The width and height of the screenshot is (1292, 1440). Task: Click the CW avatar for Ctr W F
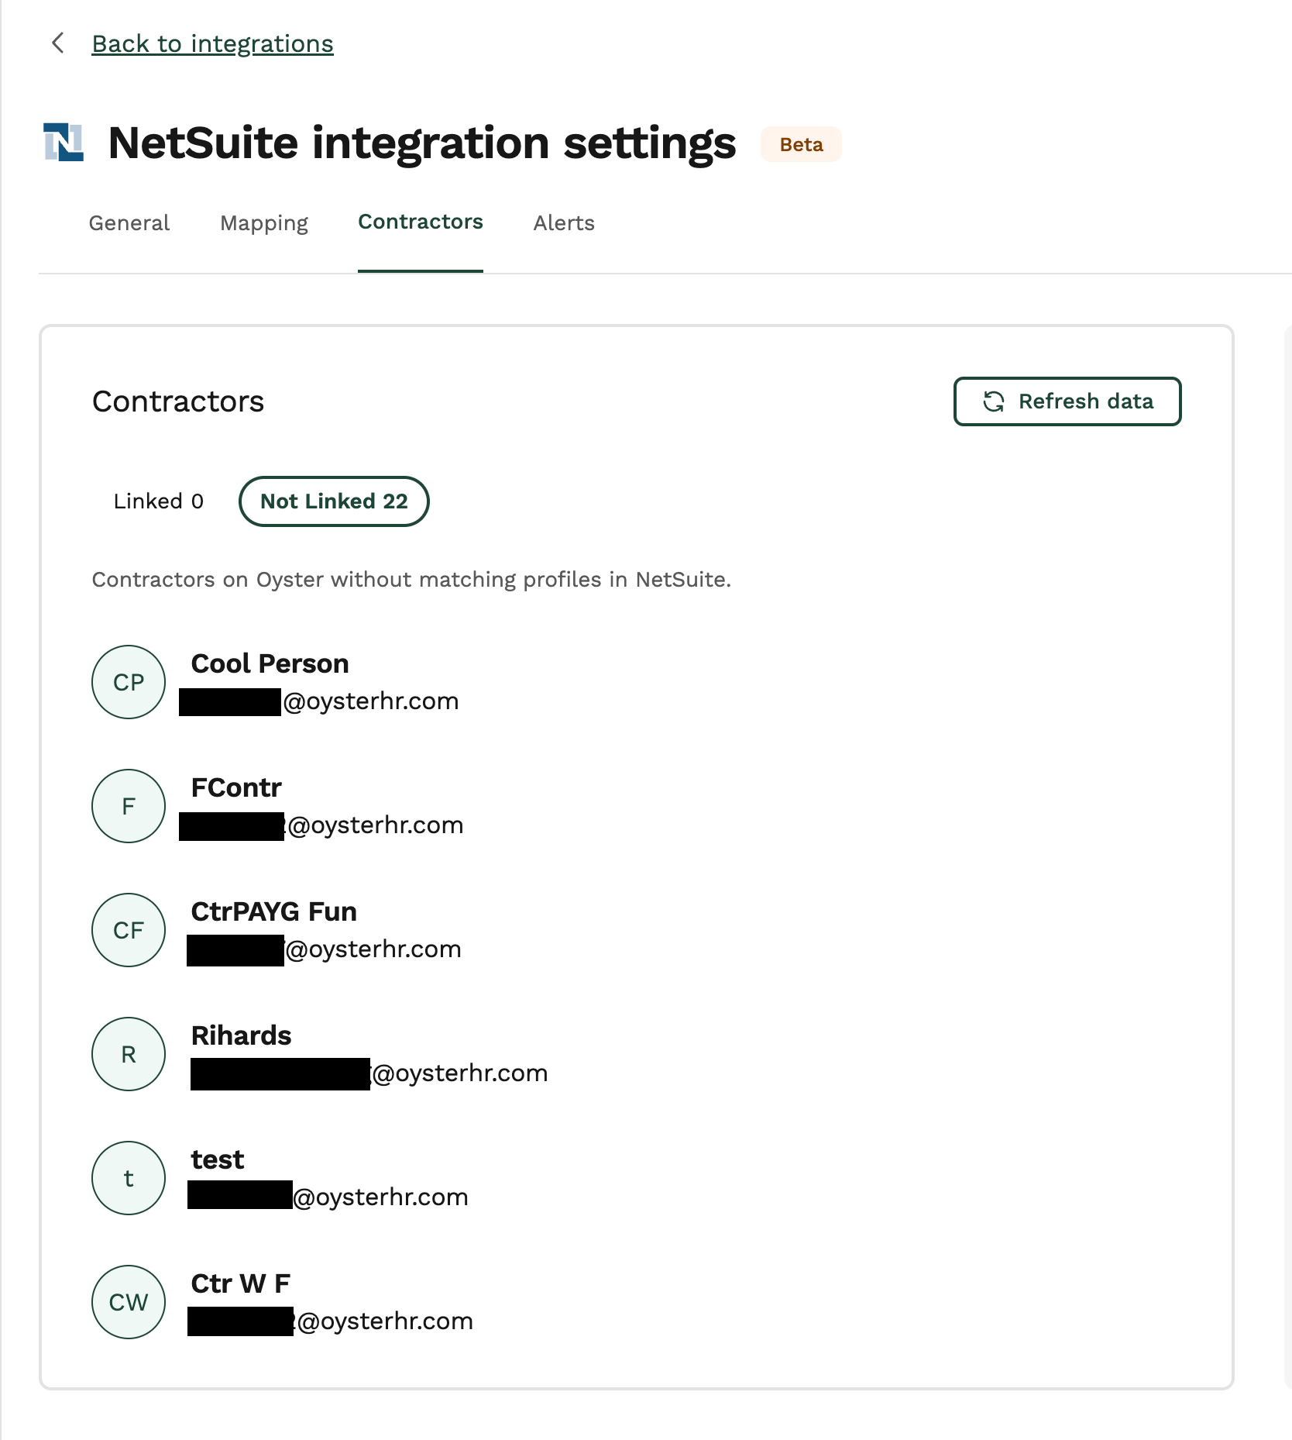tap(129, 1302)
